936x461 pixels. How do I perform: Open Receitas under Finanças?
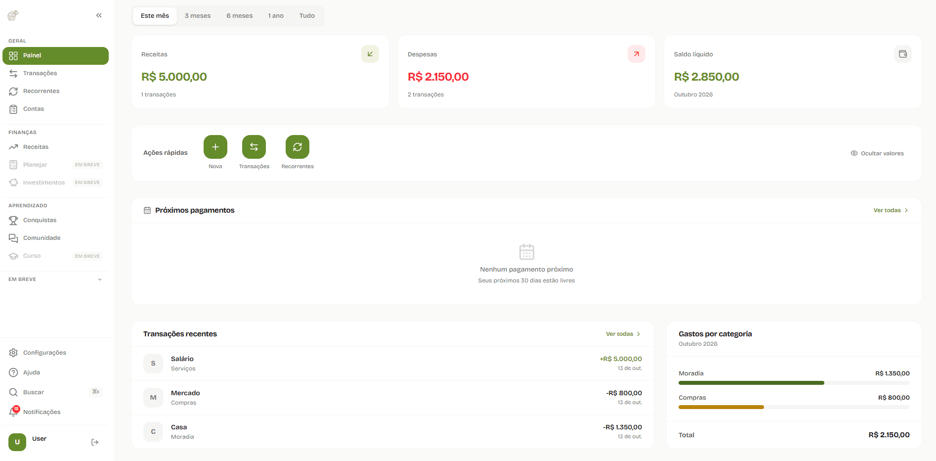click(x=55, y=147)
